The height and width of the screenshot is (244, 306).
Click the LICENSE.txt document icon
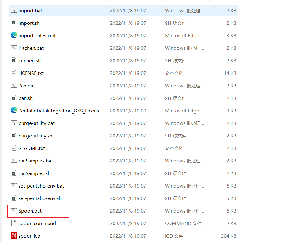click(14, 73)
